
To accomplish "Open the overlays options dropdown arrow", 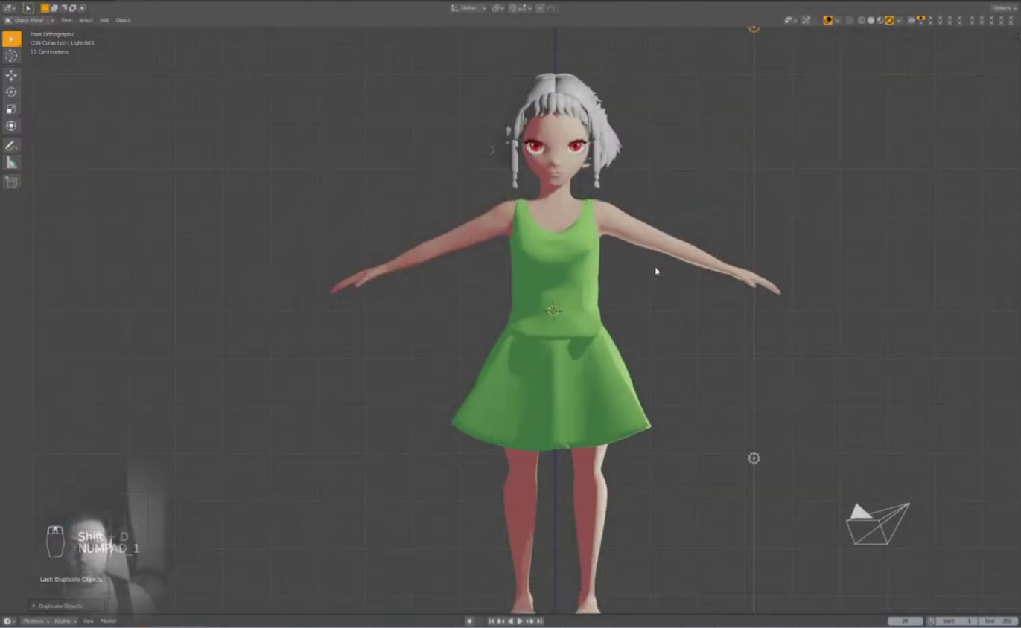I will click(x=837, y=20).
